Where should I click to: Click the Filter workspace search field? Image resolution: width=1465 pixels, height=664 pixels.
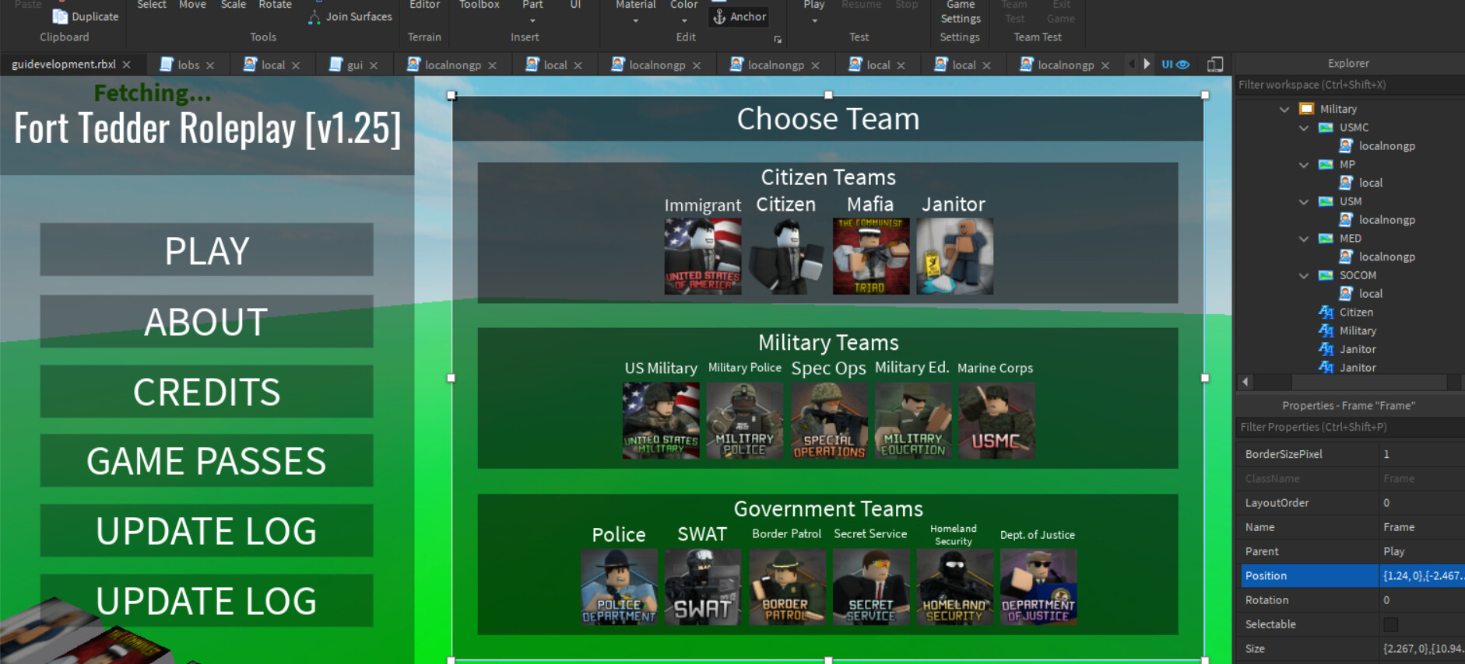(x=1350, y=85)
